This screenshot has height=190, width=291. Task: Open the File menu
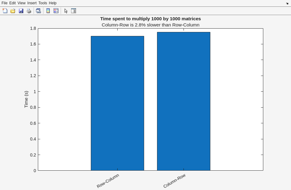4,3
